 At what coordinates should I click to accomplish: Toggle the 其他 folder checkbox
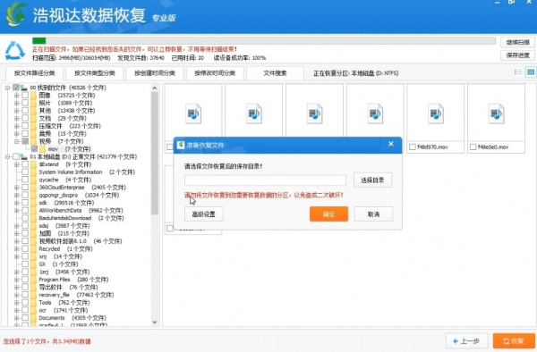click(x=25, y=111)
